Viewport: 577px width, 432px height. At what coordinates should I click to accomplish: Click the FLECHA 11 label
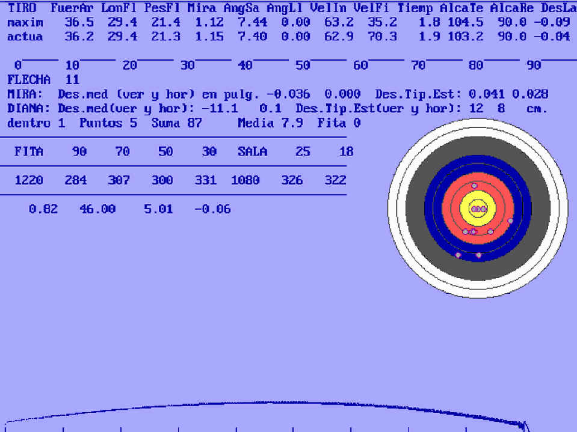click(x=43, y=80)
